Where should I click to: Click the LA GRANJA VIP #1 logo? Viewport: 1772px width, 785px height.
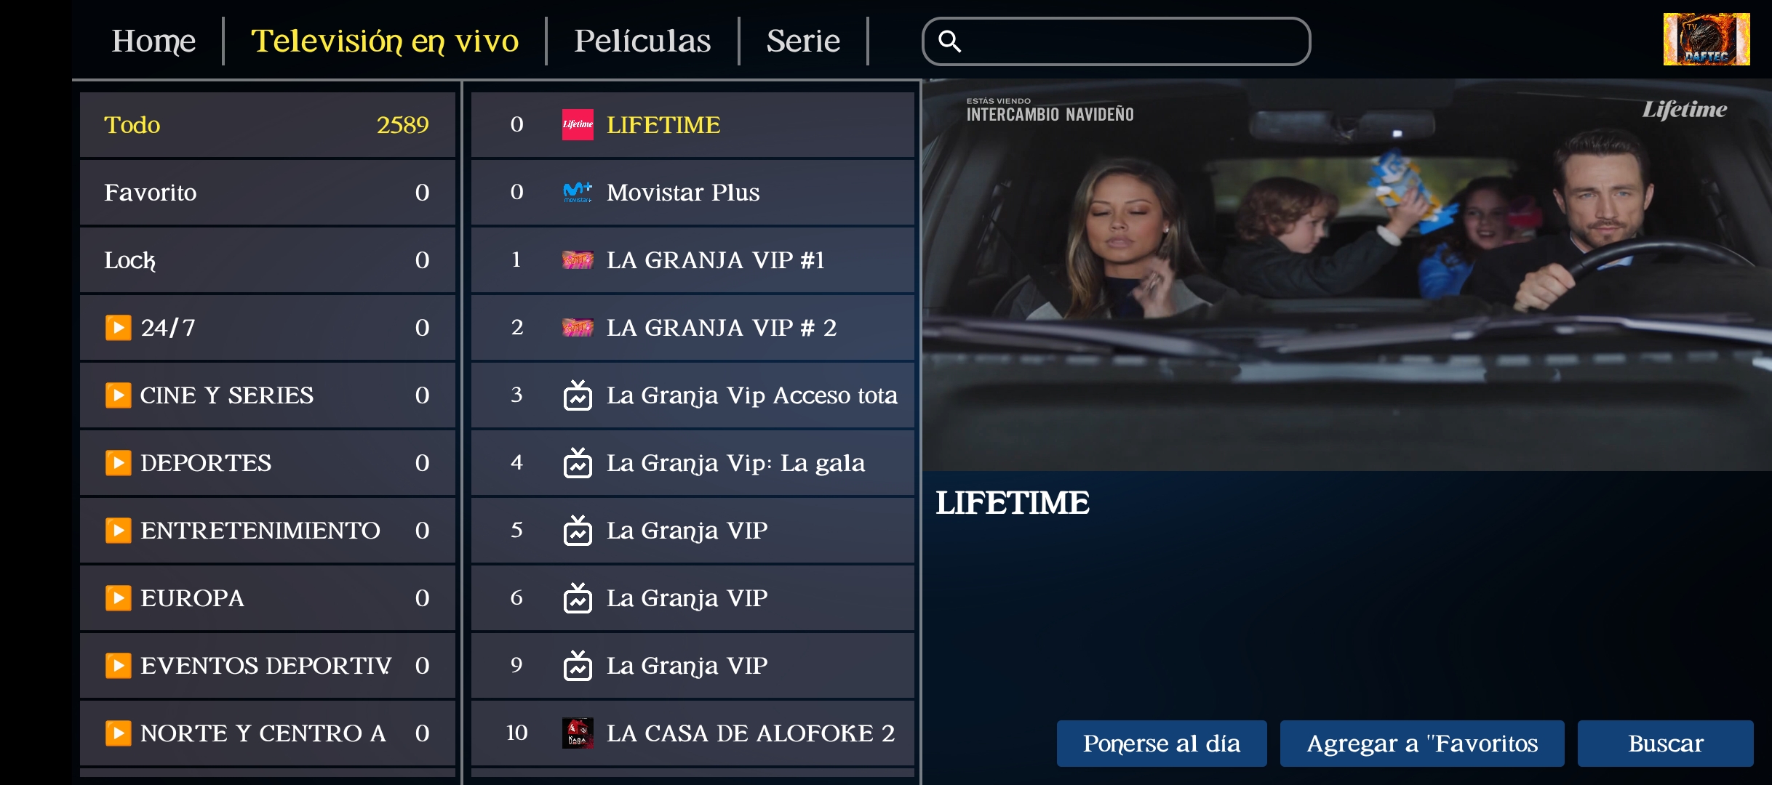click(578, 259)
